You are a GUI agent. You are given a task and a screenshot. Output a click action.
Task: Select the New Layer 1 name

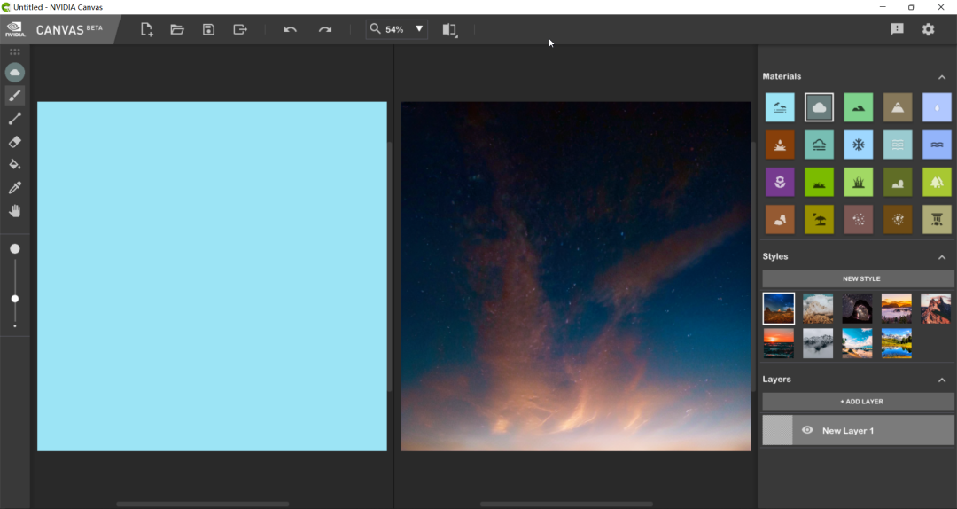pyautogui.click(x=848, y=431)
